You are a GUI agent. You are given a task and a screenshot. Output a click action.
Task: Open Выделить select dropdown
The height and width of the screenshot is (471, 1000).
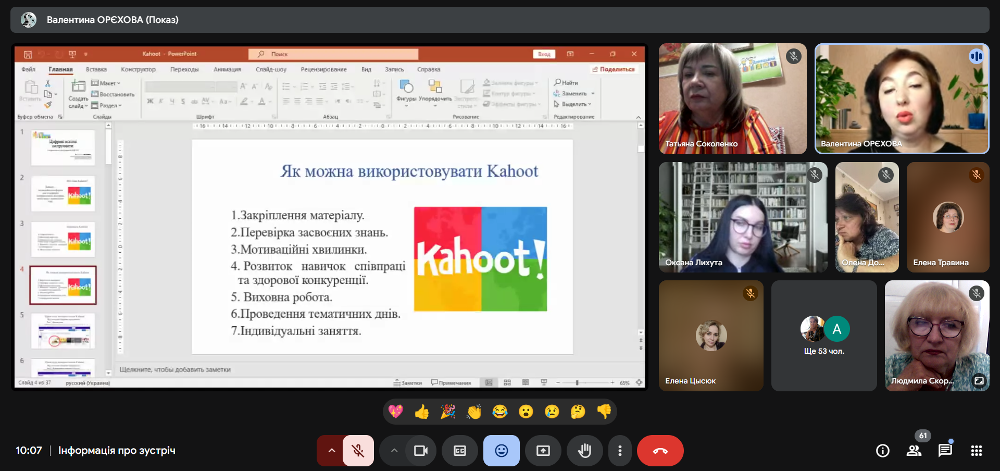point(572,104)
